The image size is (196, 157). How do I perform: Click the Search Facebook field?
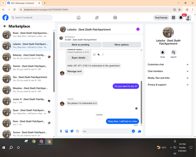coord(31,18)
